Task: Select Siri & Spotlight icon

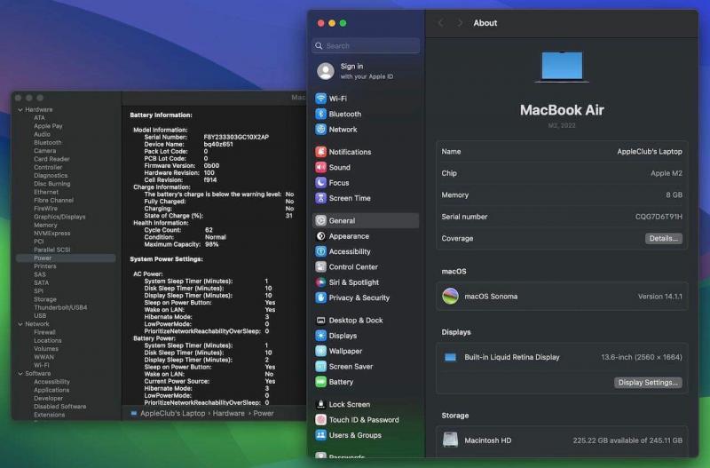Action: tap(320, 282)
